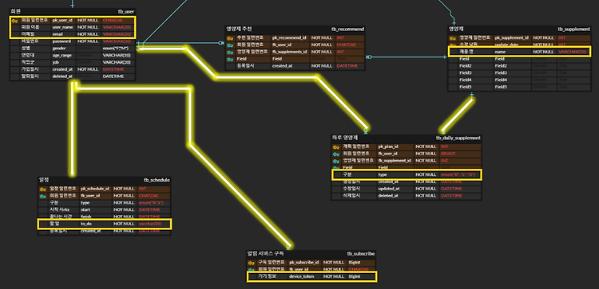Click the deleted_at cell in tb_daily_supplement
Viewport: 599px width, 289px height.
395,196
